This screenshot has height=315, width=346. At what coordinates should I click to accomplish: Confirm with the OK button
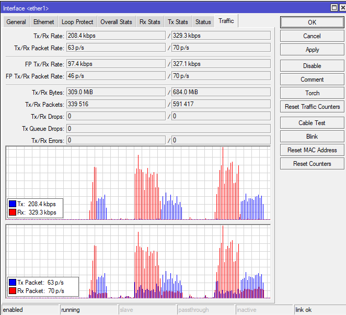click(312, 22)
